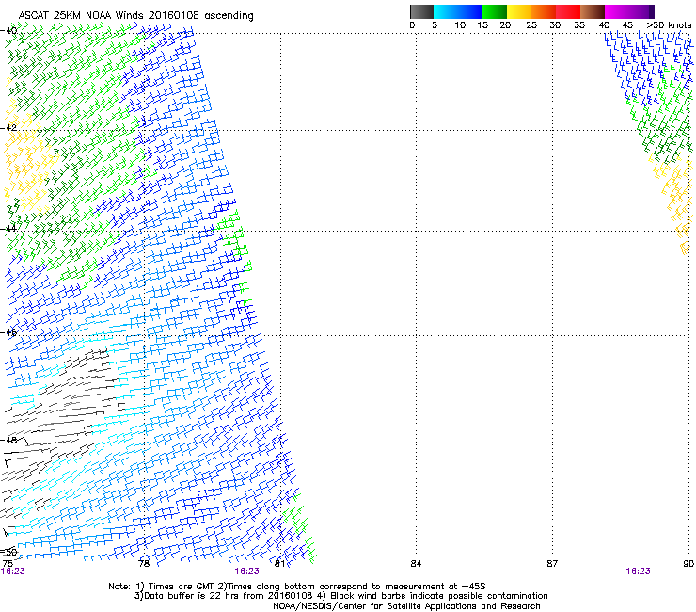Viewport: 696px width, 612px height.
Task: Click the gray 0-5 knots legend swatch
Action: (x=421, y=11)
